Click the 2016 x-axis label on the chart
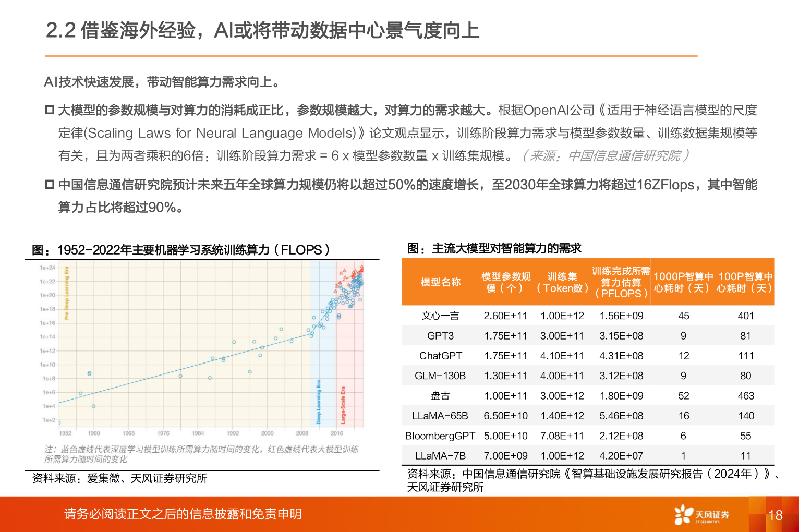This screenshot has height=532, width=799. tap(337, 433)
